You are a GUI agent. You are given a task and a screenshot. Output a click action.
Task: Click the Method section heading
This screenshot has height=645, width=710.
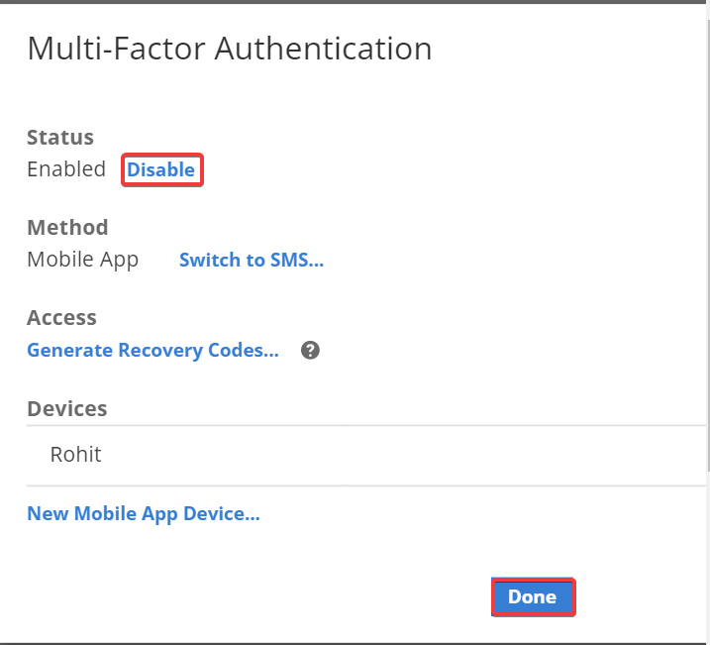click(67, 227)
